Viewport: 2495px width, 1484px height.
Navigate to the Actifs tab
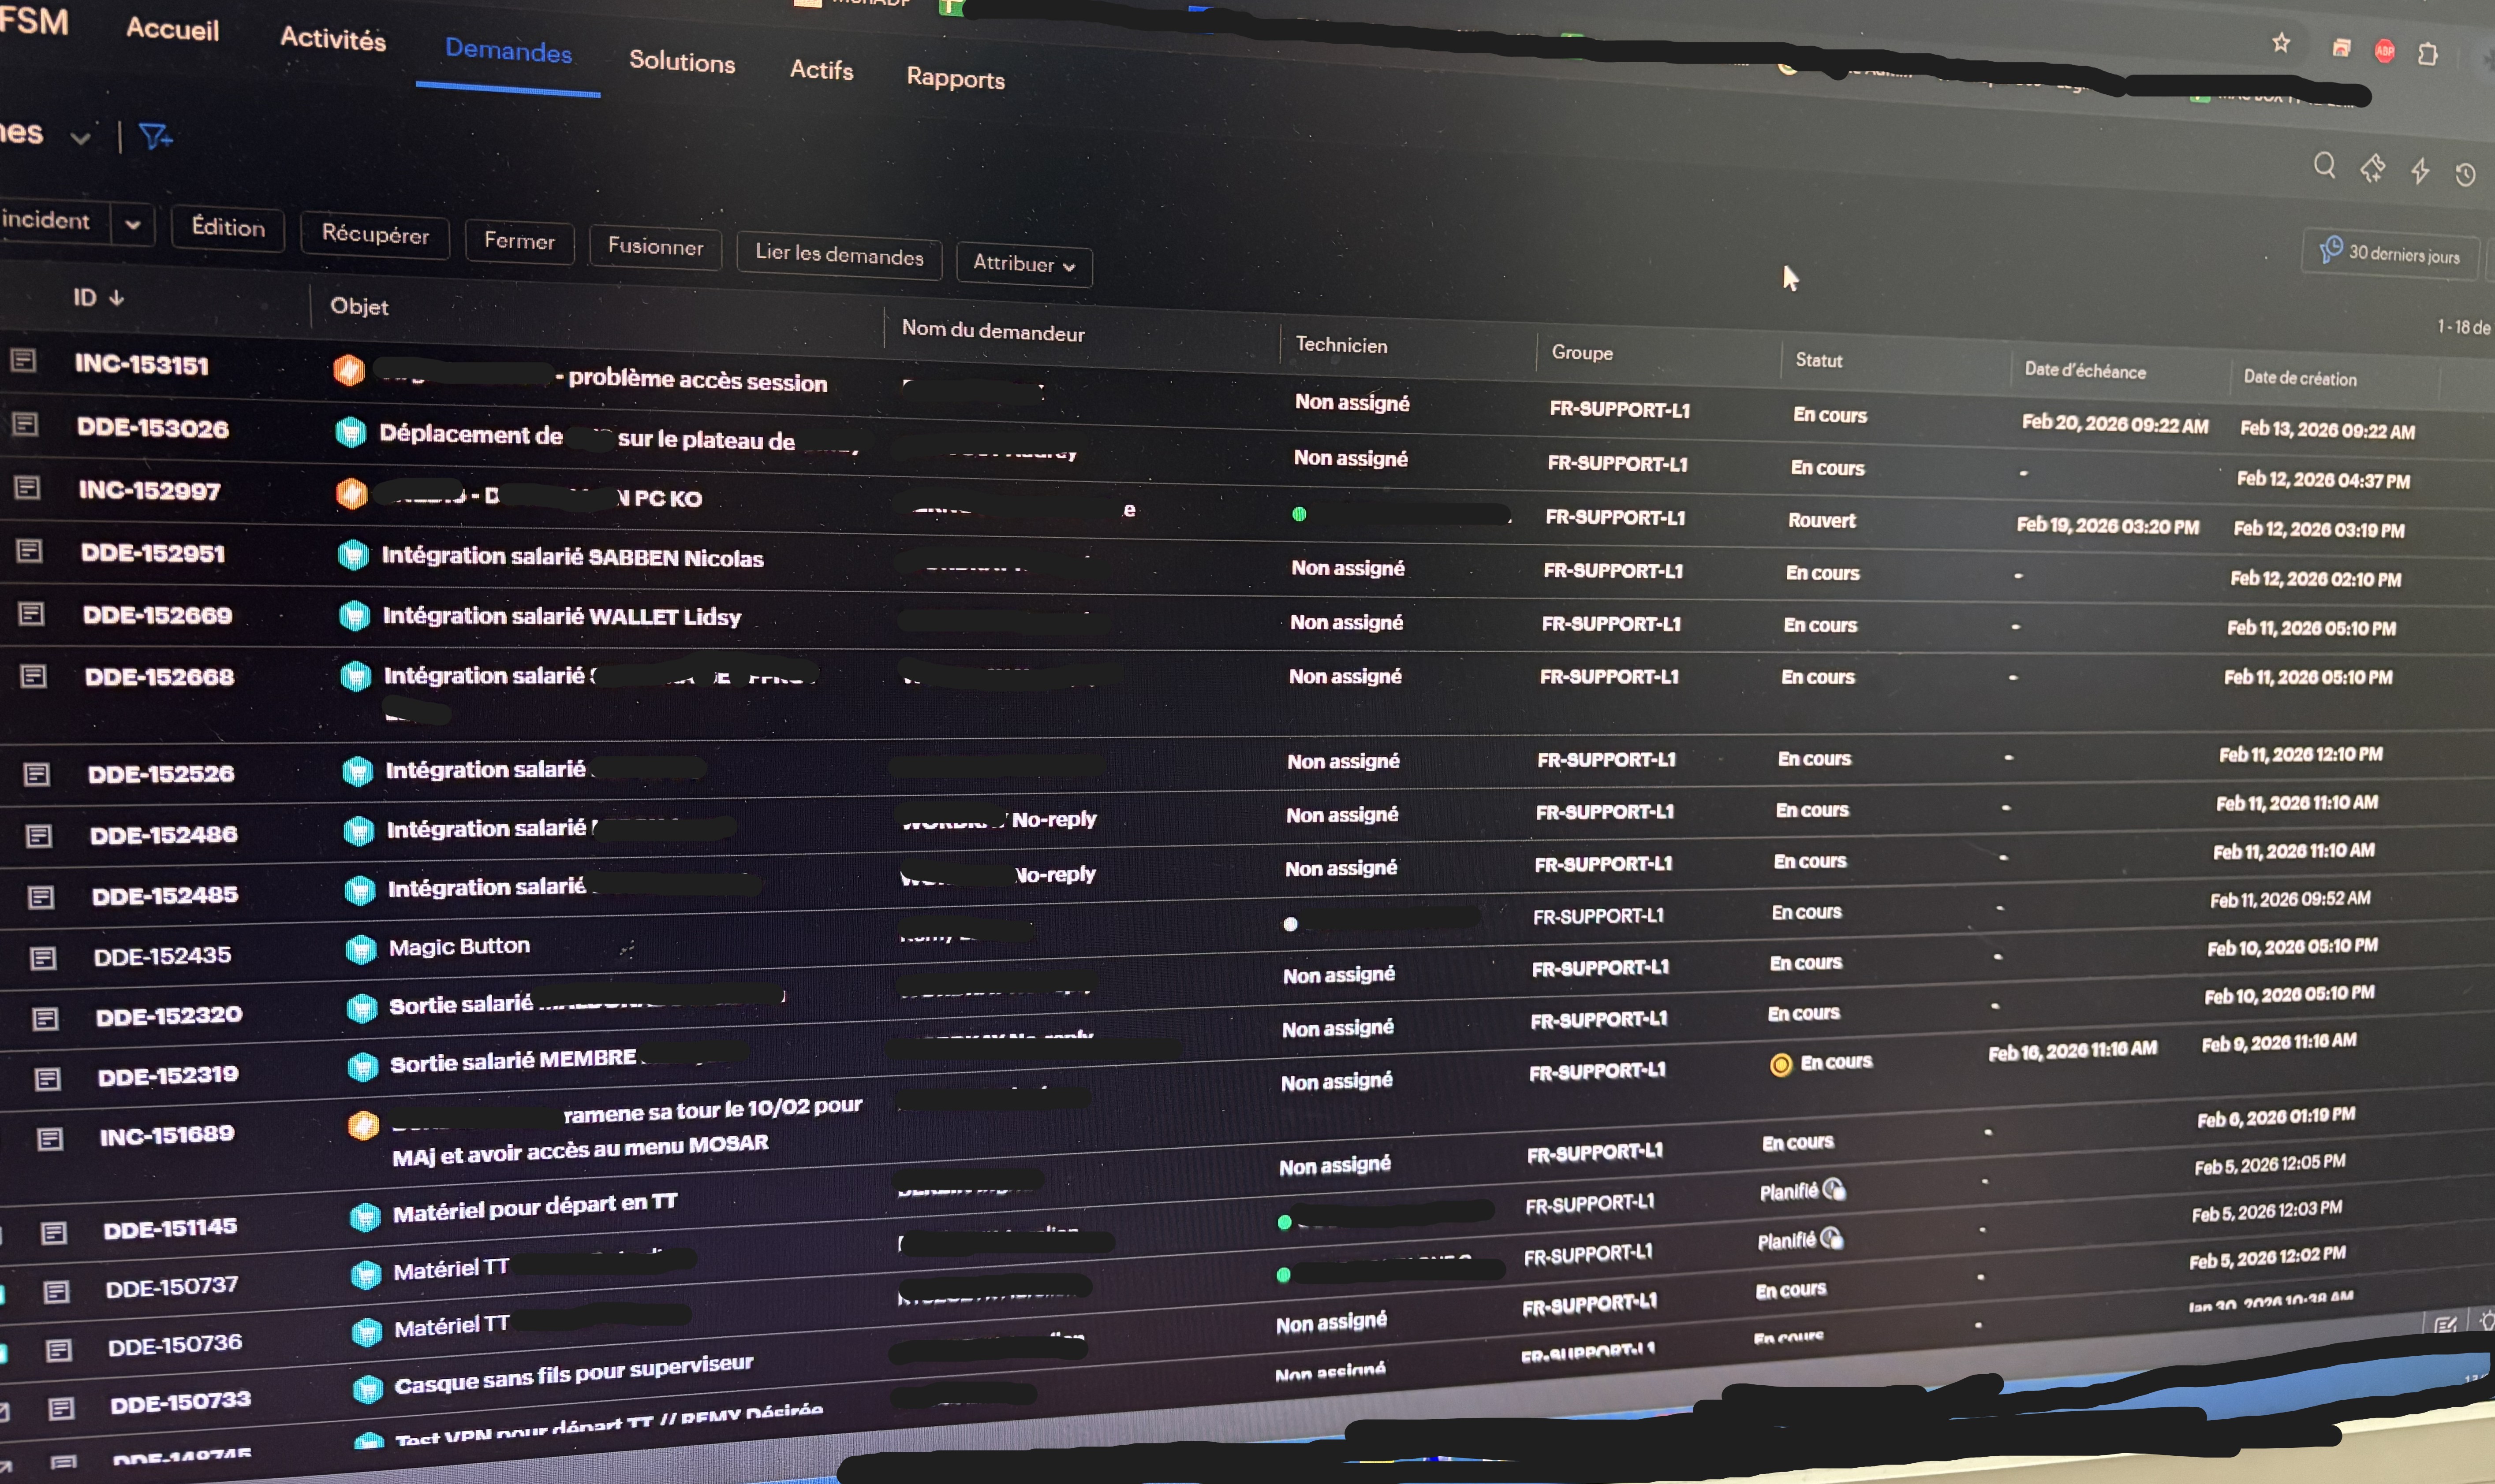point(822,70)
